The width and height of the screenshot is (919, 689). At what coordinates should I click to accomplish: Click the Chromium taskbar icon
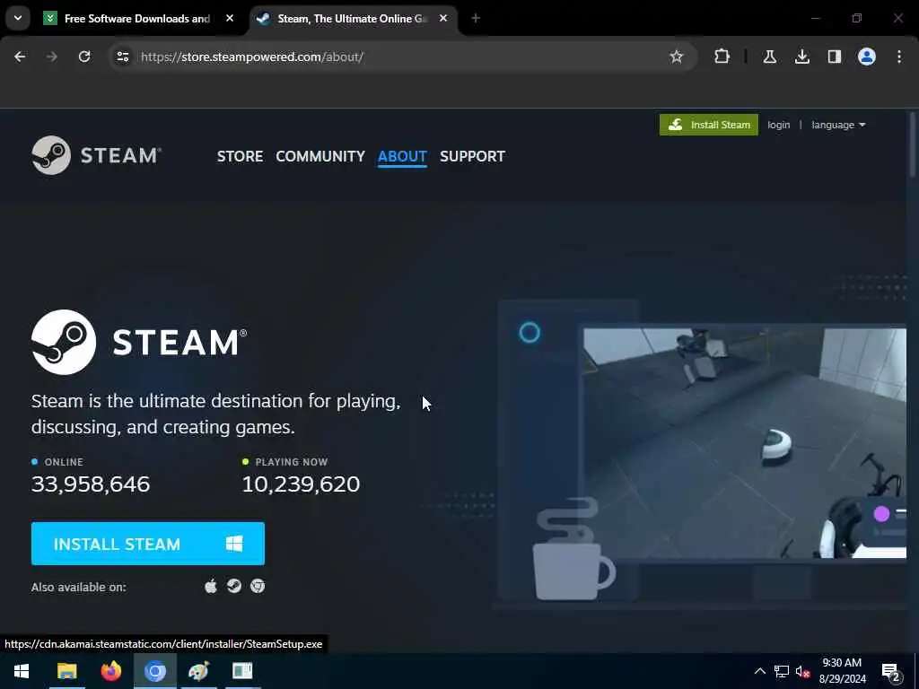pos(154,671)
